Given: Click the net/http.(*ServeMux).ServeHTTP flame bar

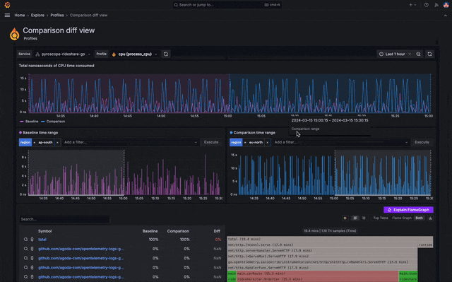Looking at the screenshot, I should tap(322, 257).
